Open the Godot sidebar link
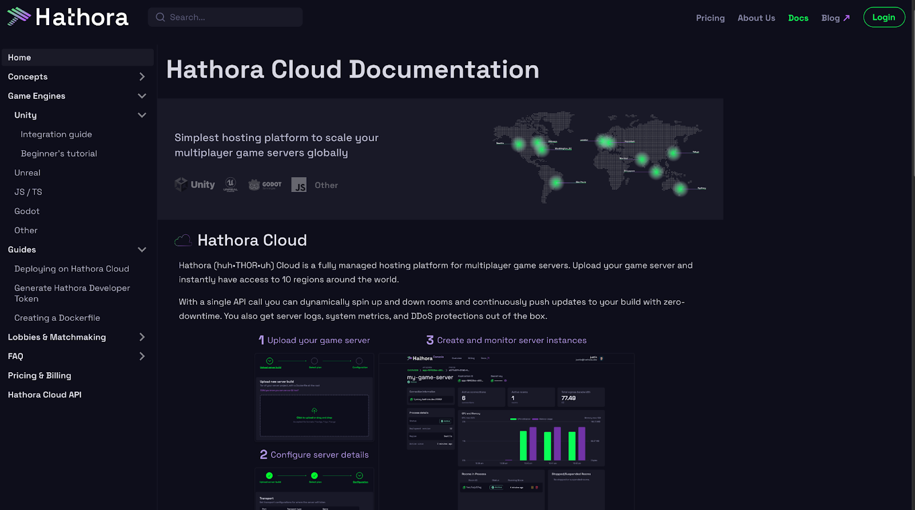Screen dimensions: 915x510 point(27,211)
